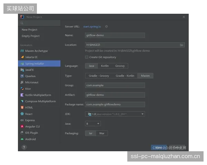Image resolution: width=207 pixels, height=165 pixels.
Task: Select Quarkus generator label
Action: (x=30, y=76)
